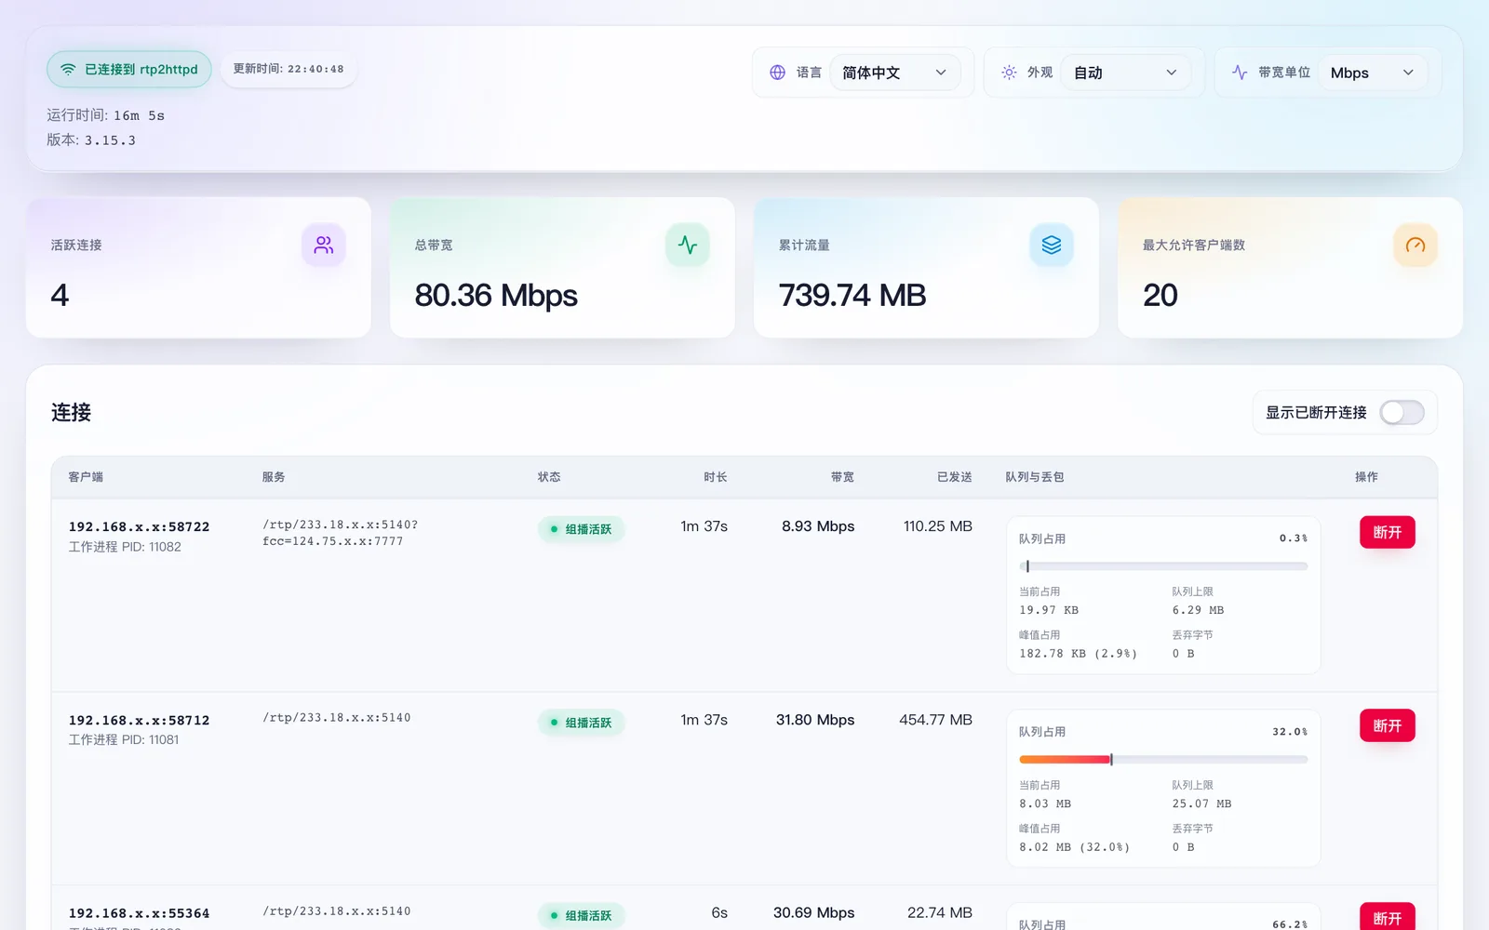Click the 80.36 Mbps total bandwidth value
The image size is (1489, 930).
click(x=496, y=296)
